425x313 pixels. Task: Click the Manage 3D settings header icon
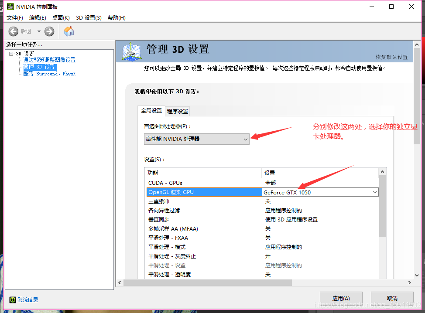coord(131,51)
